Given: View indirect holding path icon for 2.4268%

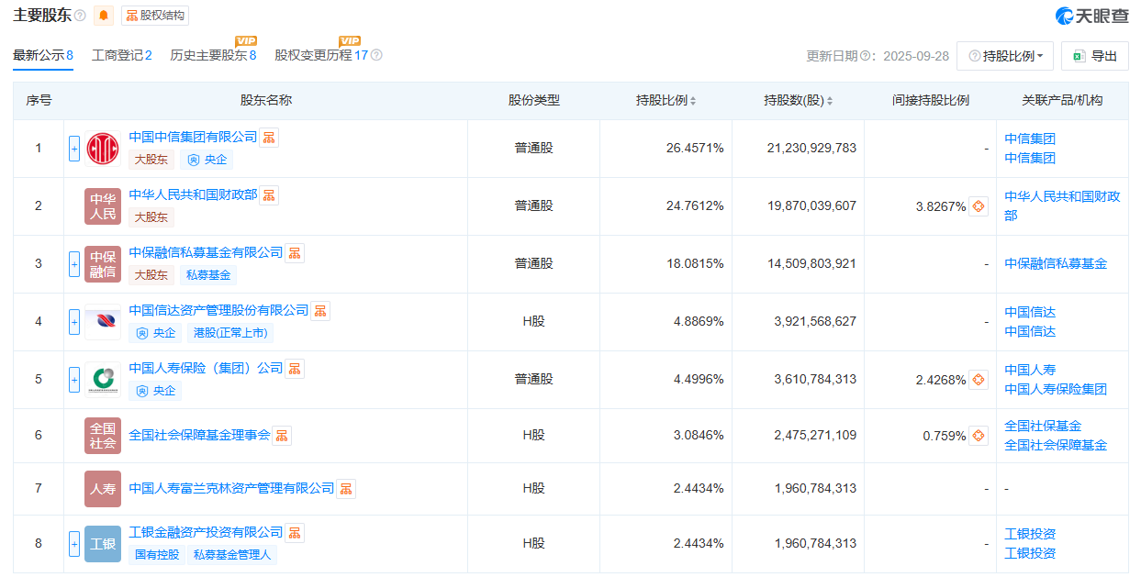Looking at the screenshot, I should click(979, 380).
